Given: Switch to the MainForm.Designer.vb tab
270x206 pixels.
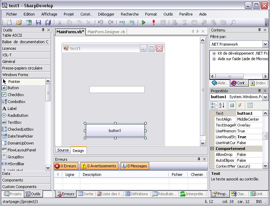Looking at the screenshot, I should (106, 31).
